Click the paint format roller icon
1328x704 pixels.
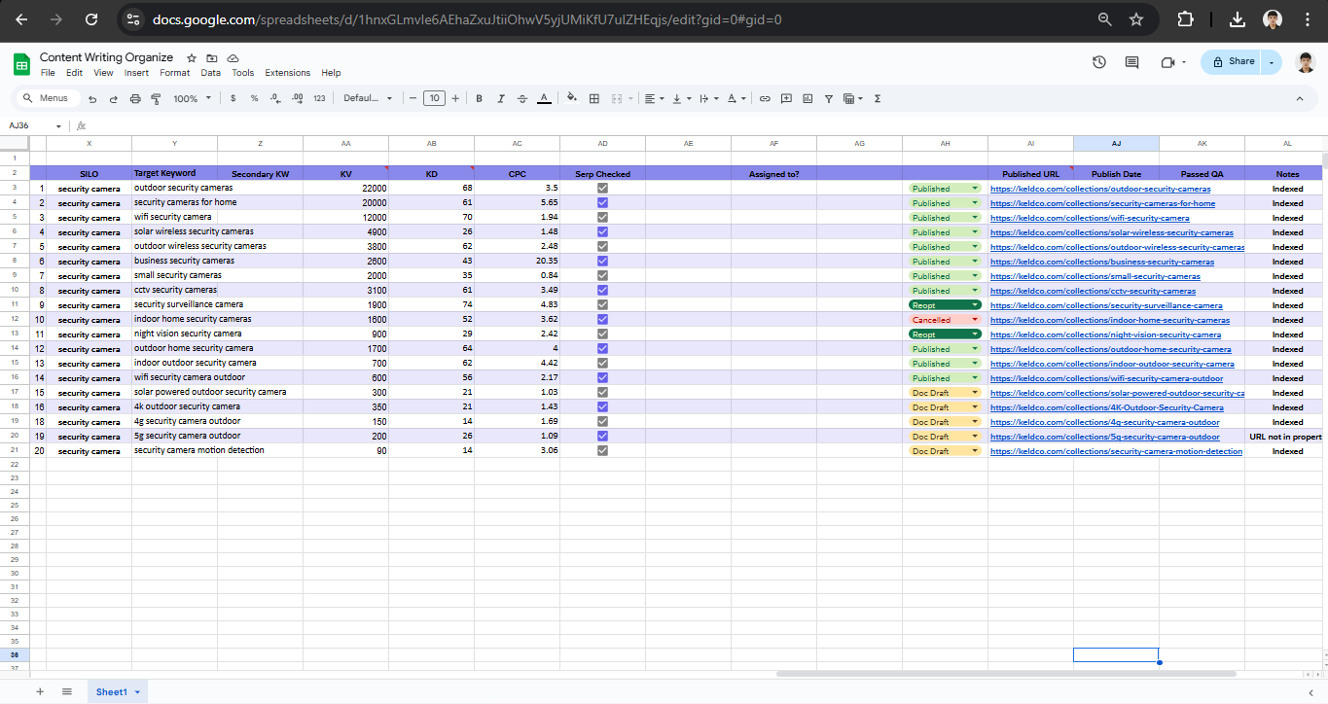(157, 98)
